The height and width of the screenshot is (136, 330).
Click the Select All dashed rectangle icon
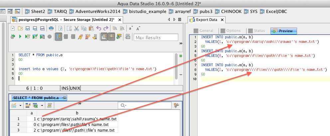[69, 28]
